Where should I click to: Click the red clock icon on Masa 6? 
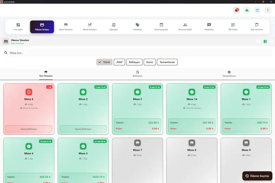point(29,92)
